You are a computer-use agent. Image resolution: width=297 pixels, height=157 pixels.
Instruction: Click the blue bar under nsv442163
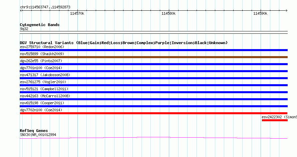coord(154,99)
